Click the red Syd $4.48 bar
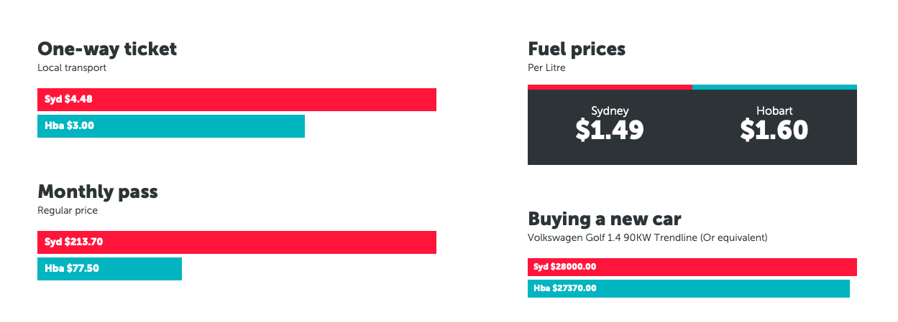The image size is (898, 322). (x=237, y=100)
